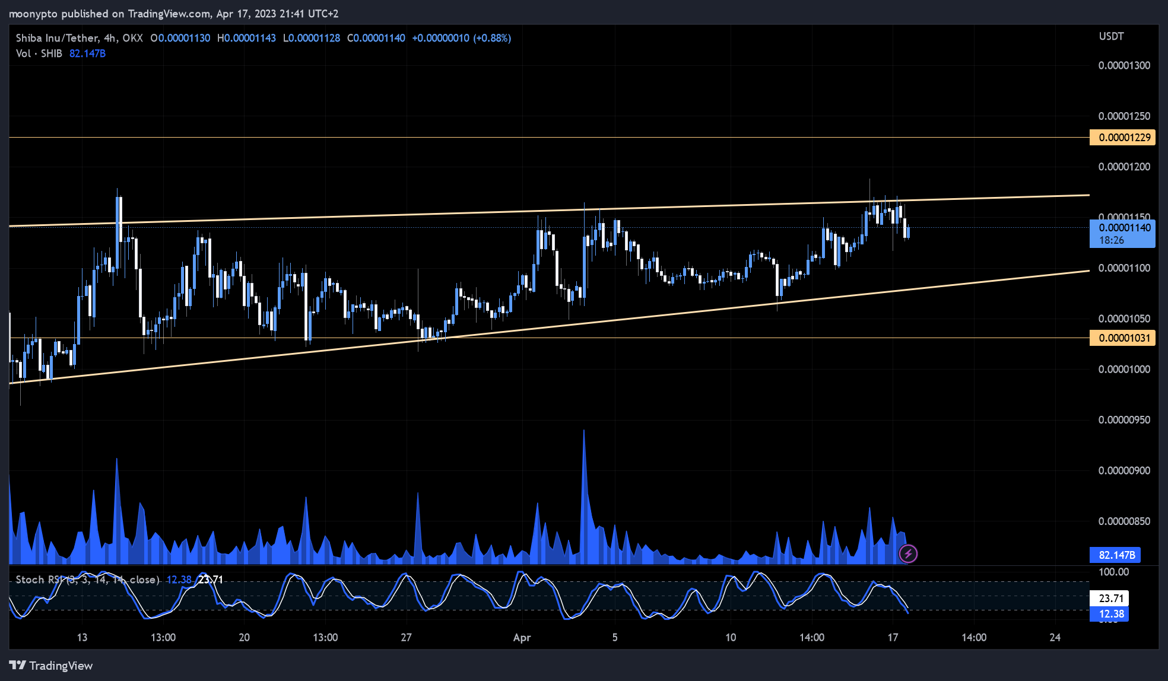
Task: Click the 0.00001300 price axis tick
Action: pyautogui.click(x=1124, y=65)
